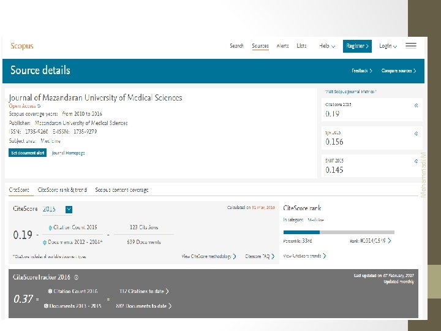Open View CiteScore methodology link
The height and width of the screenshot is (331, 441).
coord(209,256)
